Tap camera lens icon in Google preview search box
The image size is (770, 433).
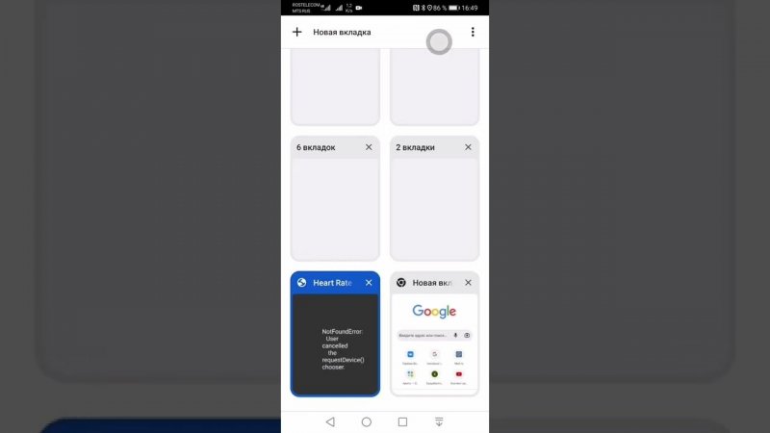point(467,335)
